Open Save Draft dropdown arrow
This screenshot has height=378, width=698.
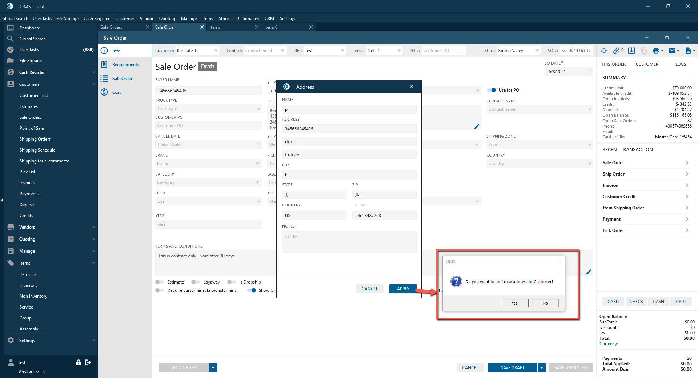(542, 368)
